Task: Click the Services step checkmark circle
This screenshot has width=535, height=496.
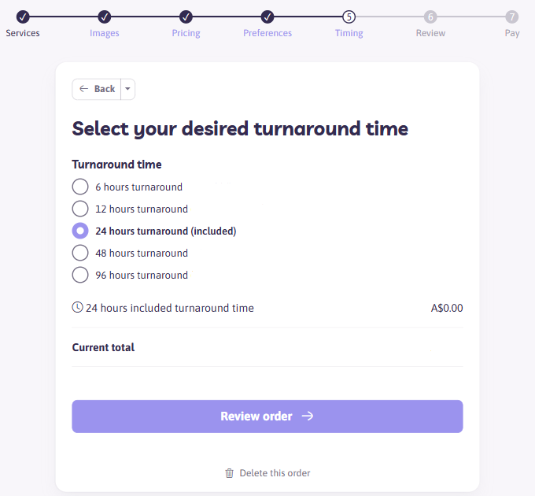Action: coord(23,17)
